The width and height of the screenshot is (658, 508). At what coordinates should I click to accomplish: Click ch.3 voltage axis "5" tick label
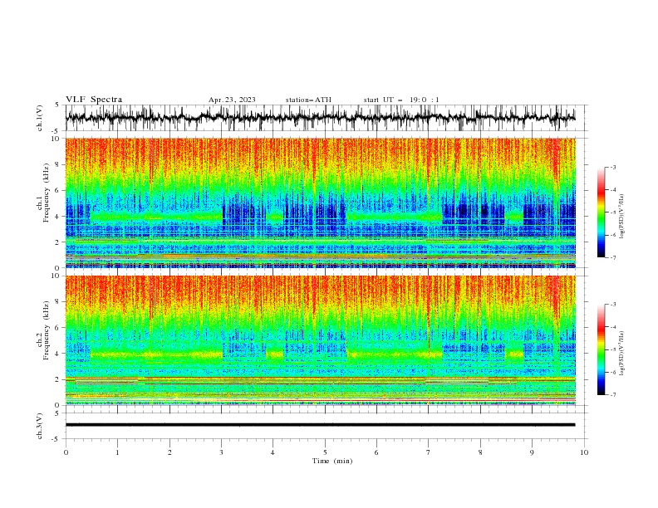coord(56,413)
